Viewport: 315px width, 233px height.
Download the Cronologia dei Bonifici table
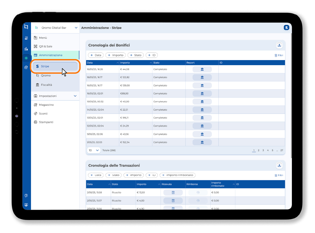279,45
